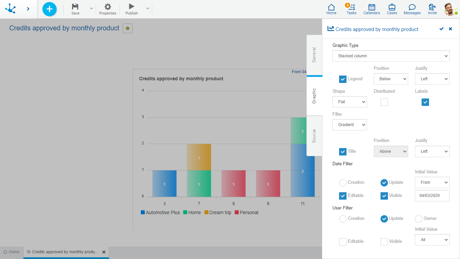Image resolution: width=460 pixels, height=259 pixels.
Task: Select Creation radio in Date Filter
Action: point(343,183)
